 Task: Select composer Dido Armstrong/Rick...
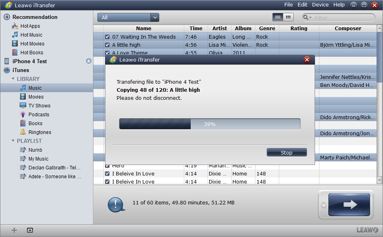click(x=347, y=117)
